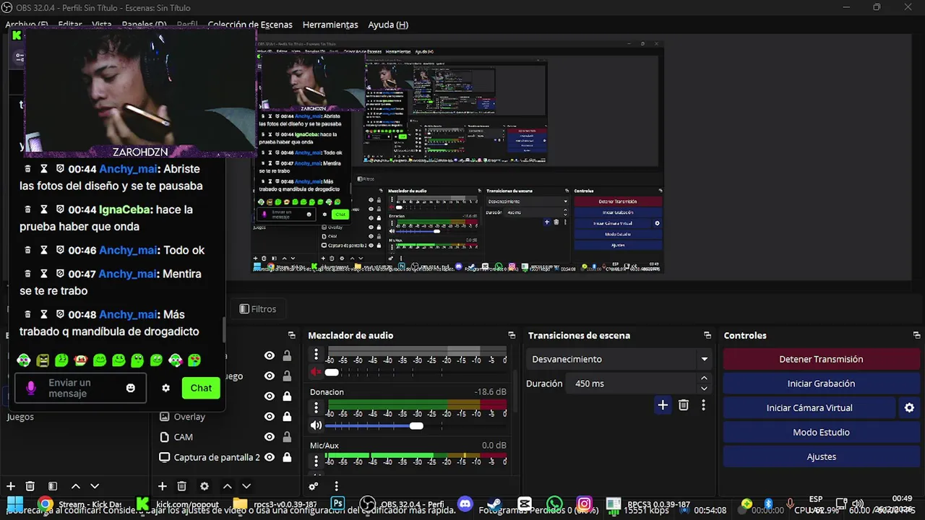Image resolution: width=925 pixels, height=520 pixels.
Task: Open Donacion track options menu
Action: click(316, 408)
